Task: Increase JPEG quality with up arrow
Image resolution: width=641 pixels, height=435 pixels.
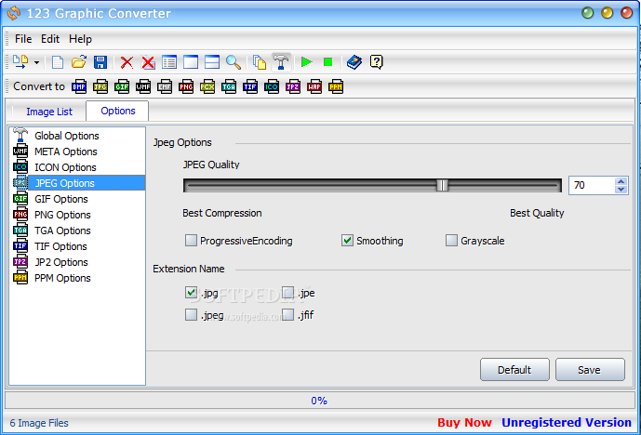Action: click(621, 181)
